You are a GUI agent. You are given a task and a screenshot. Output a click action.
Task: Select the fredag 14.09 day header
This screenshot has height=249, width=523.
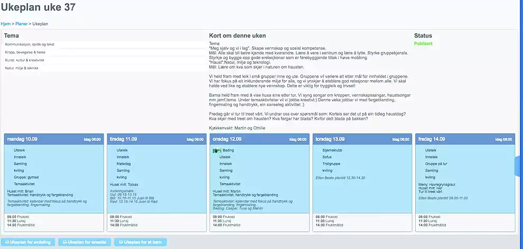pos(432,139)
